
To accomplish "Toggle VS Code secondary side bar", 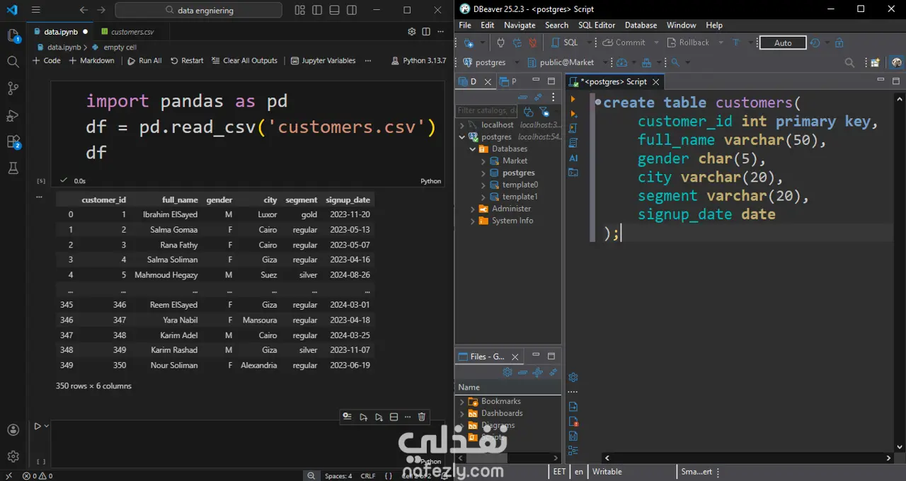I will click(x=352, y=10).
